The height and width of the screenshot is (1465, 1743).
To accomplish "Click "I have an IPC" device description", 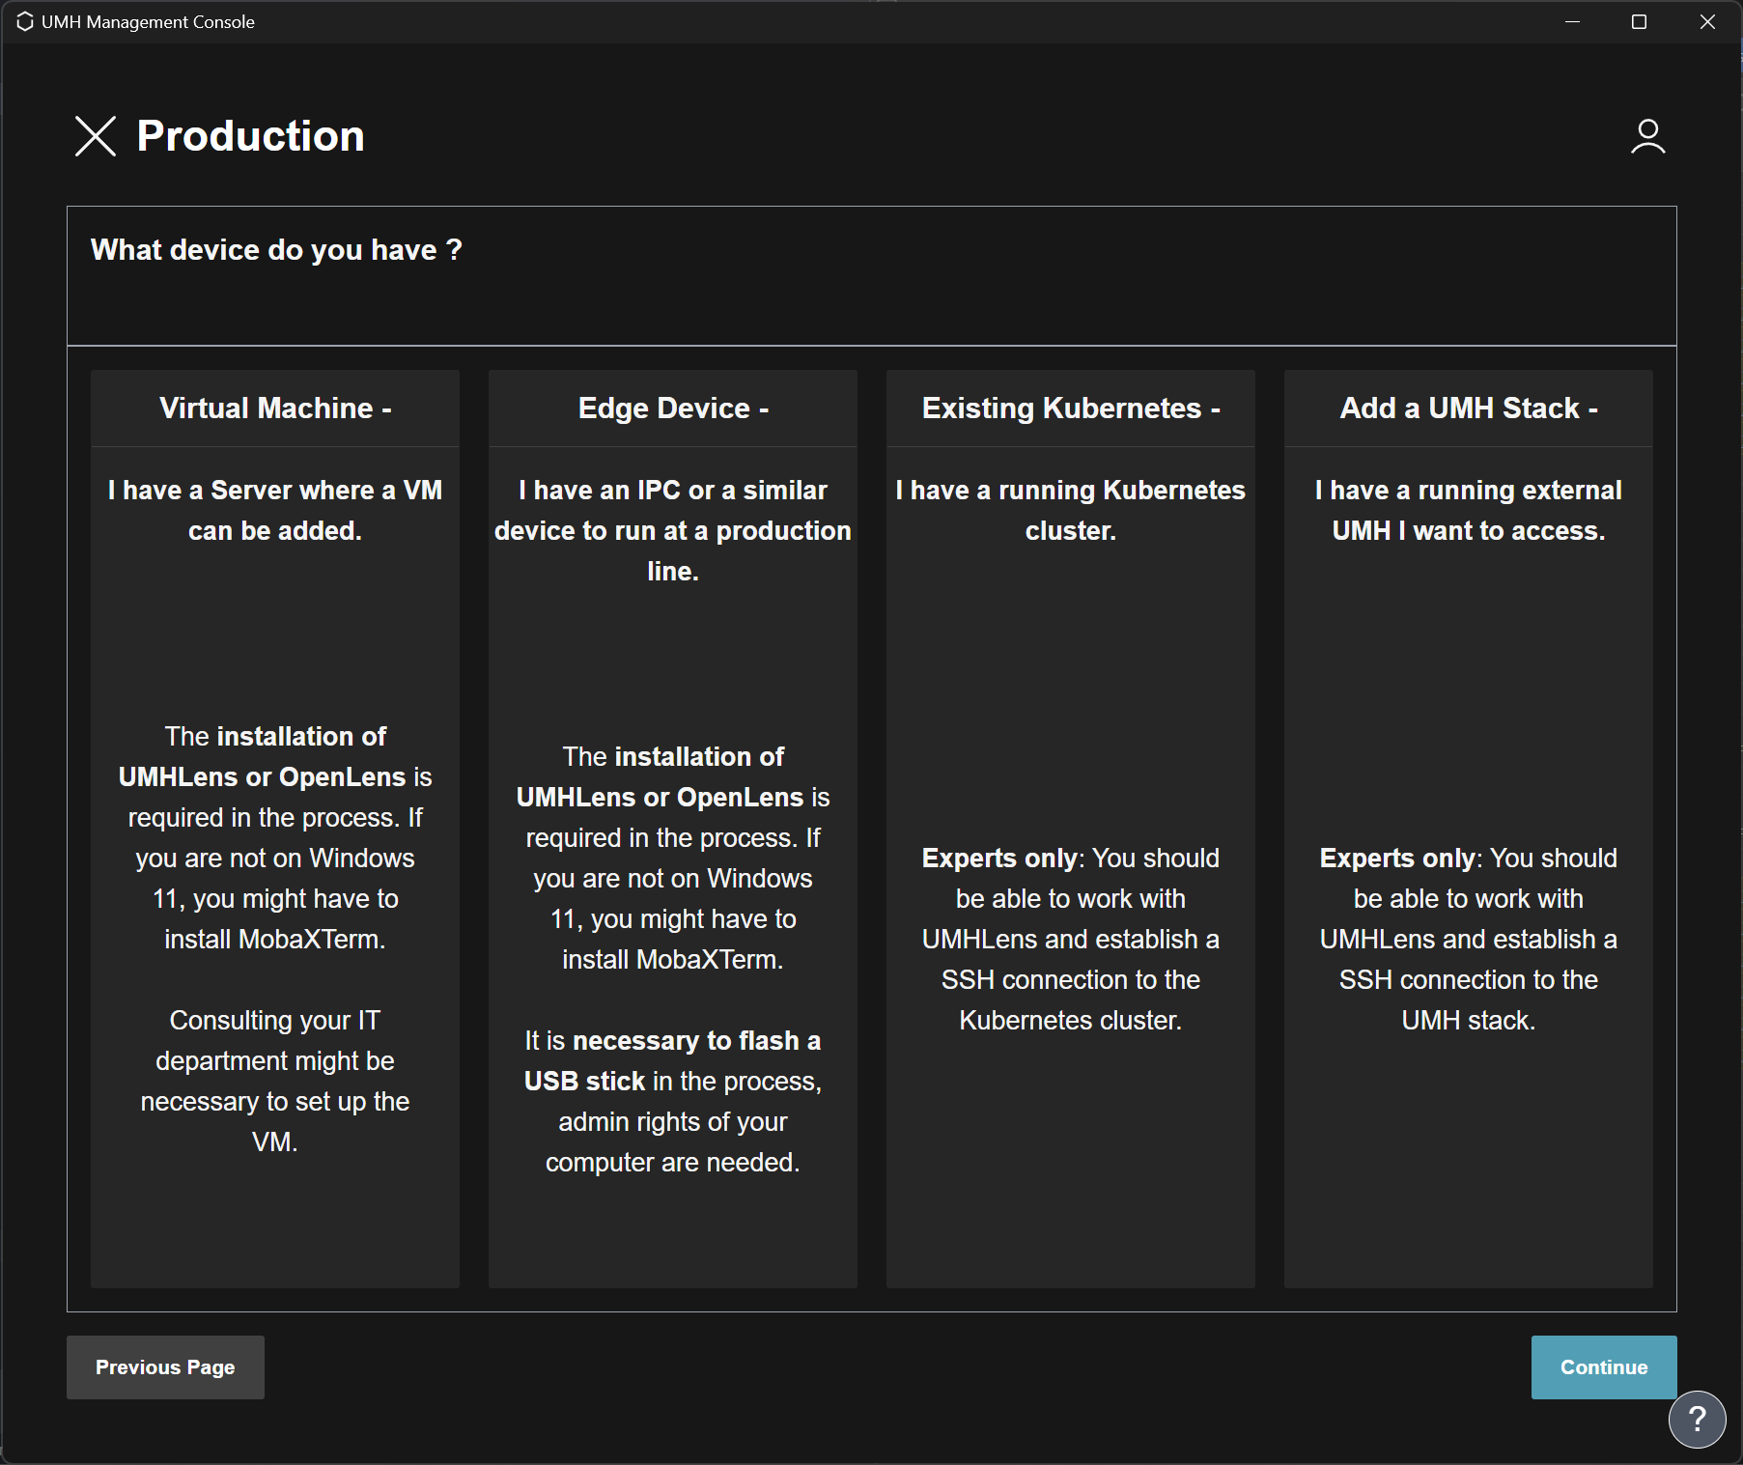I will pyautogui.click(x=673, y=530).
